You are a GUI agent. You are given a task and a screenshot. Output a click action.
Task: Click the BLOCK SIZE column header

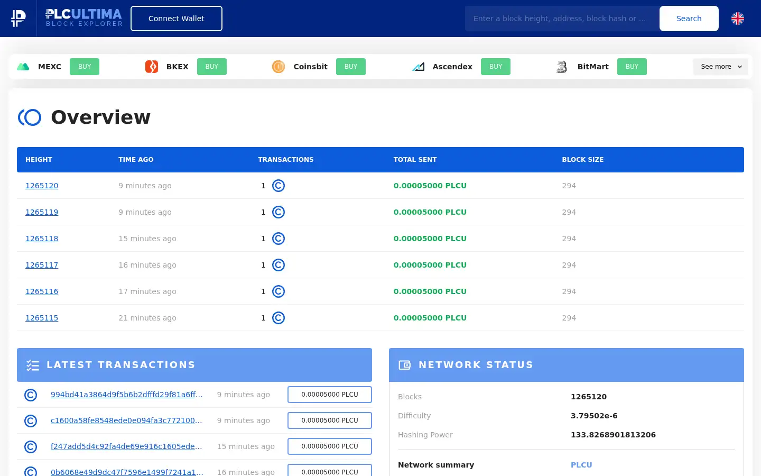point(582,160)
